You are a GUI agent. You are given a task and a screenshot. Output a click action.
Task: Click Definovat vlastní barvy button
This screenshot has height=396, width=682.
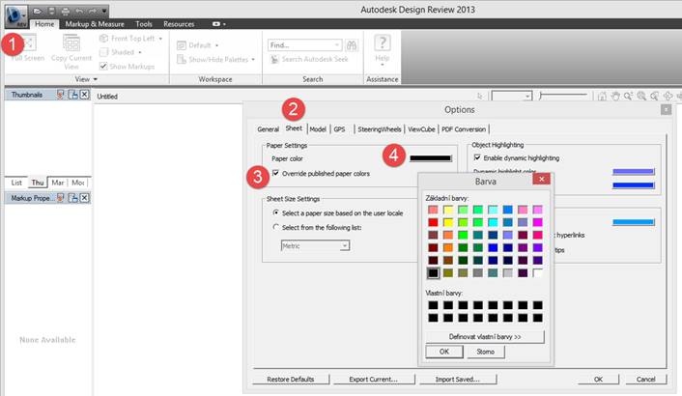pyautogui.click(x=484, y=337)
